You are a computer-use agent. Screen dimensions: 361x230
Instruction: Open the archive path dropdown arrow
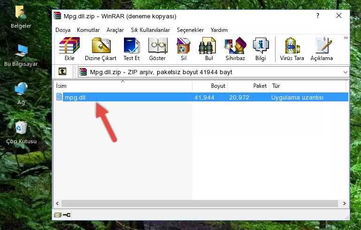click(346, 72)
